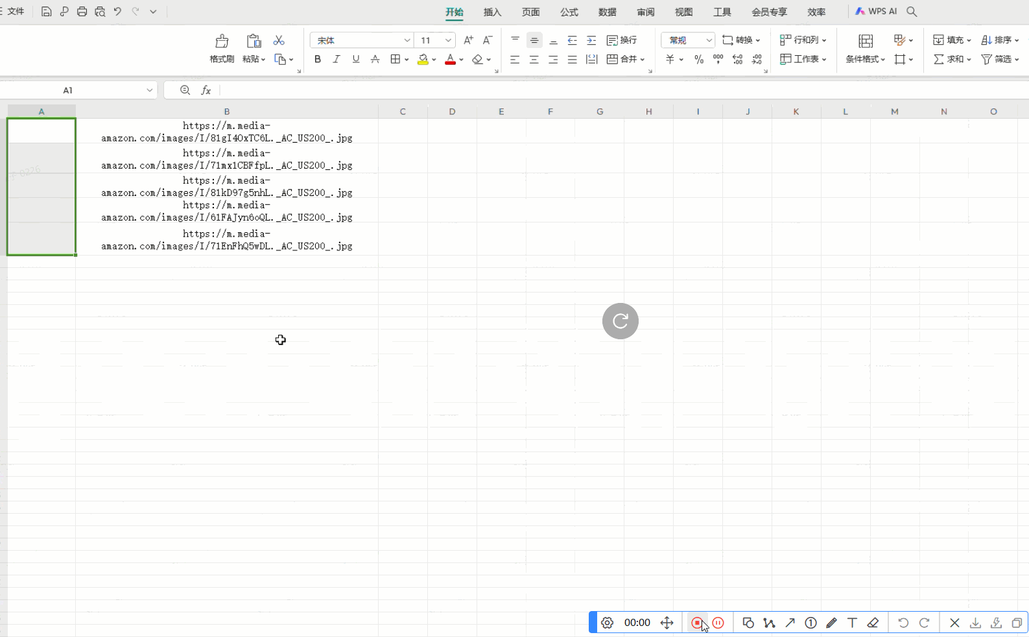The width and height of the screenshot is (1029, 637).
Task: Toggle Bold formatting
Action: [x=317, y=59]
